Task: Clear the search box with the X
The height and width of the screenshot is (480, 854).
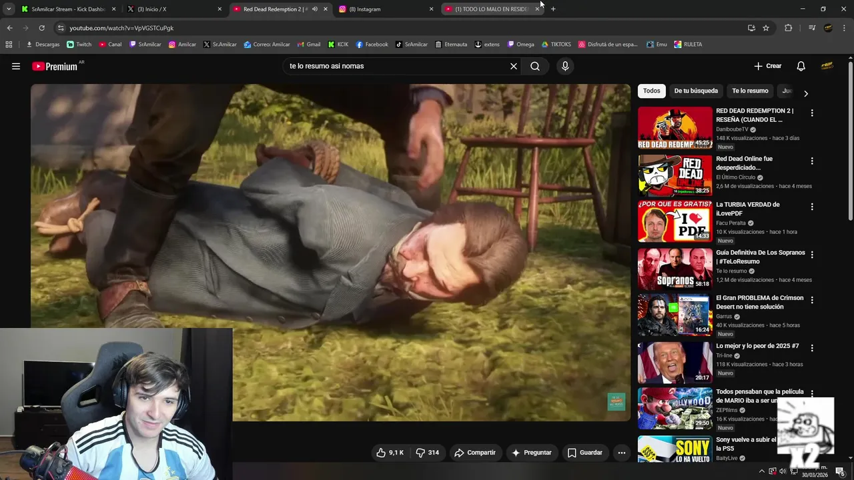Action: pyautogui.click(x=514, y=66)
